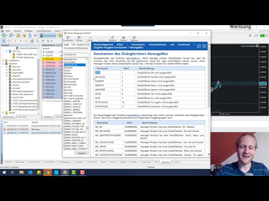Open the Chartfunktionen menu

pos(43,31)
